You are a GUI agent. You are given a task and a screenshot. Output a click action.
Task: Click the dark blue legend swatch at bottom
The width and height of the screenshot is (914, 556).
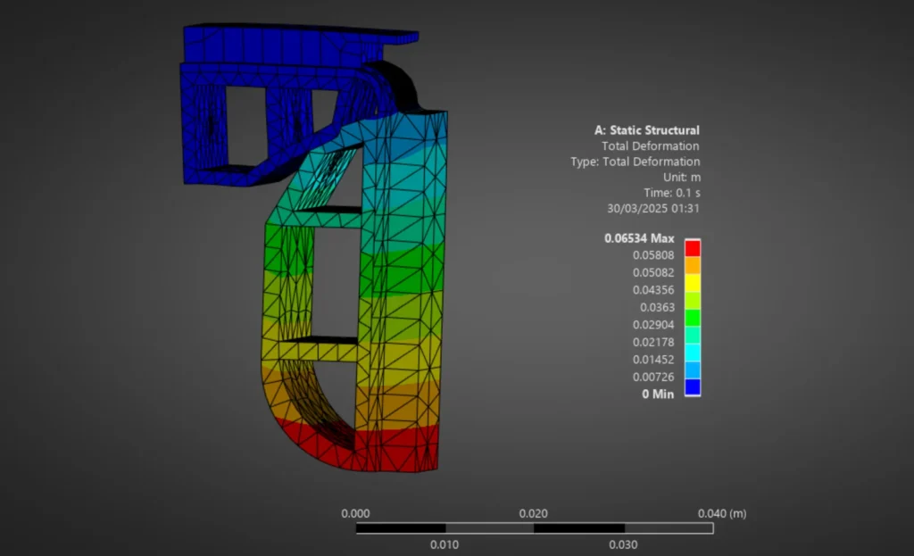click(692, 387)
